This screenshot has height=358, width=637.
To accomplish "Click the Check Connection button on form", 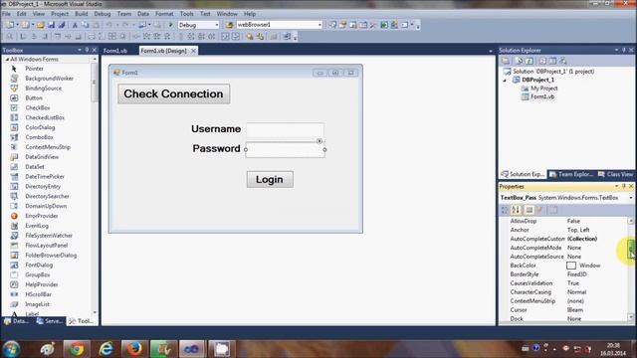I will (174, 93).
